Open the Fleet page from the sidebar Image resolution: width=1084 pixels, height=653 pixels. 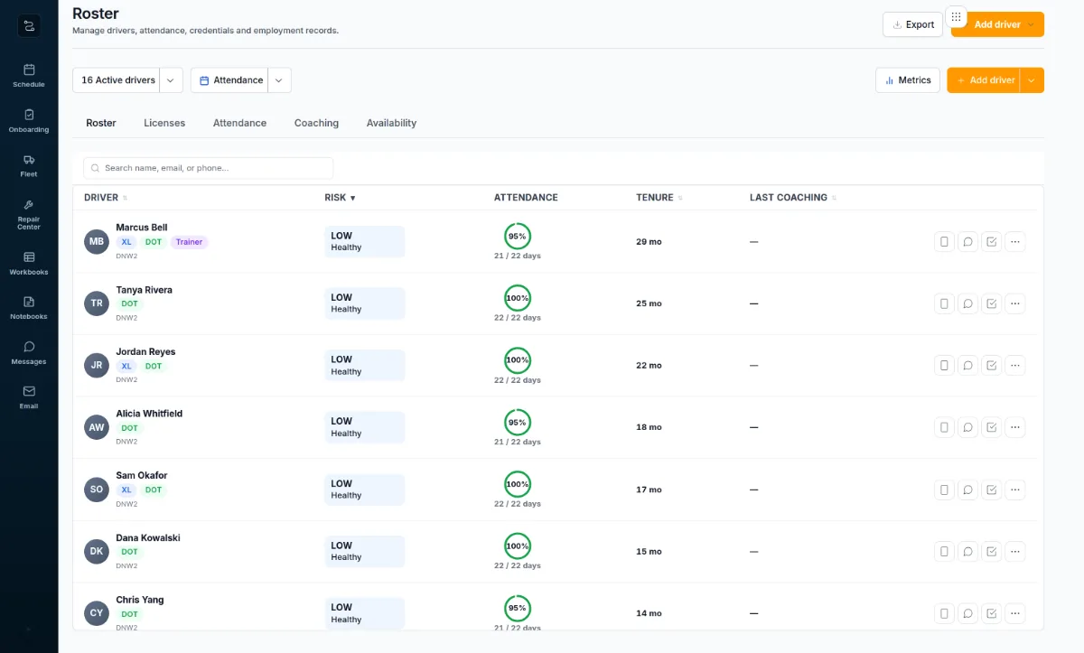(29, 166)
